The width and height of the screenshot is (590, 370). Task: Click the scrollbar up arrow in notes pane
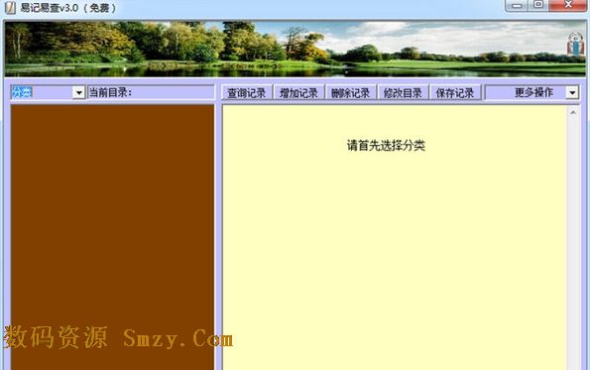[x=573, y=112]
